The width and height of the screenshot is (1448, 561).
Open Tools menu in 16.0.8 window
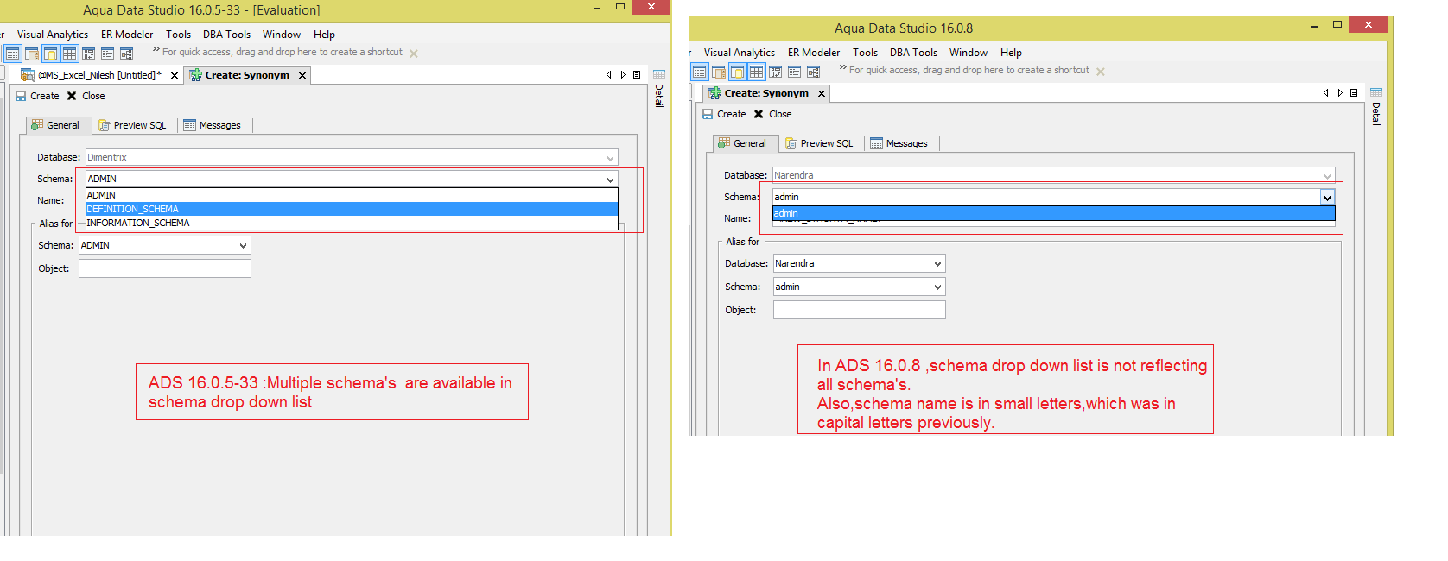pyautogui.click(x=865, y=53)
